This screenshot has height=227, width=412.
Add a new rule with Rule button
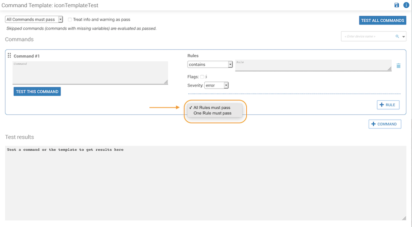coord(388,105)
